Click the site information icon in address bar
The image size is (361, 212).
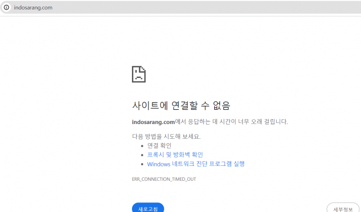[6, 7]
